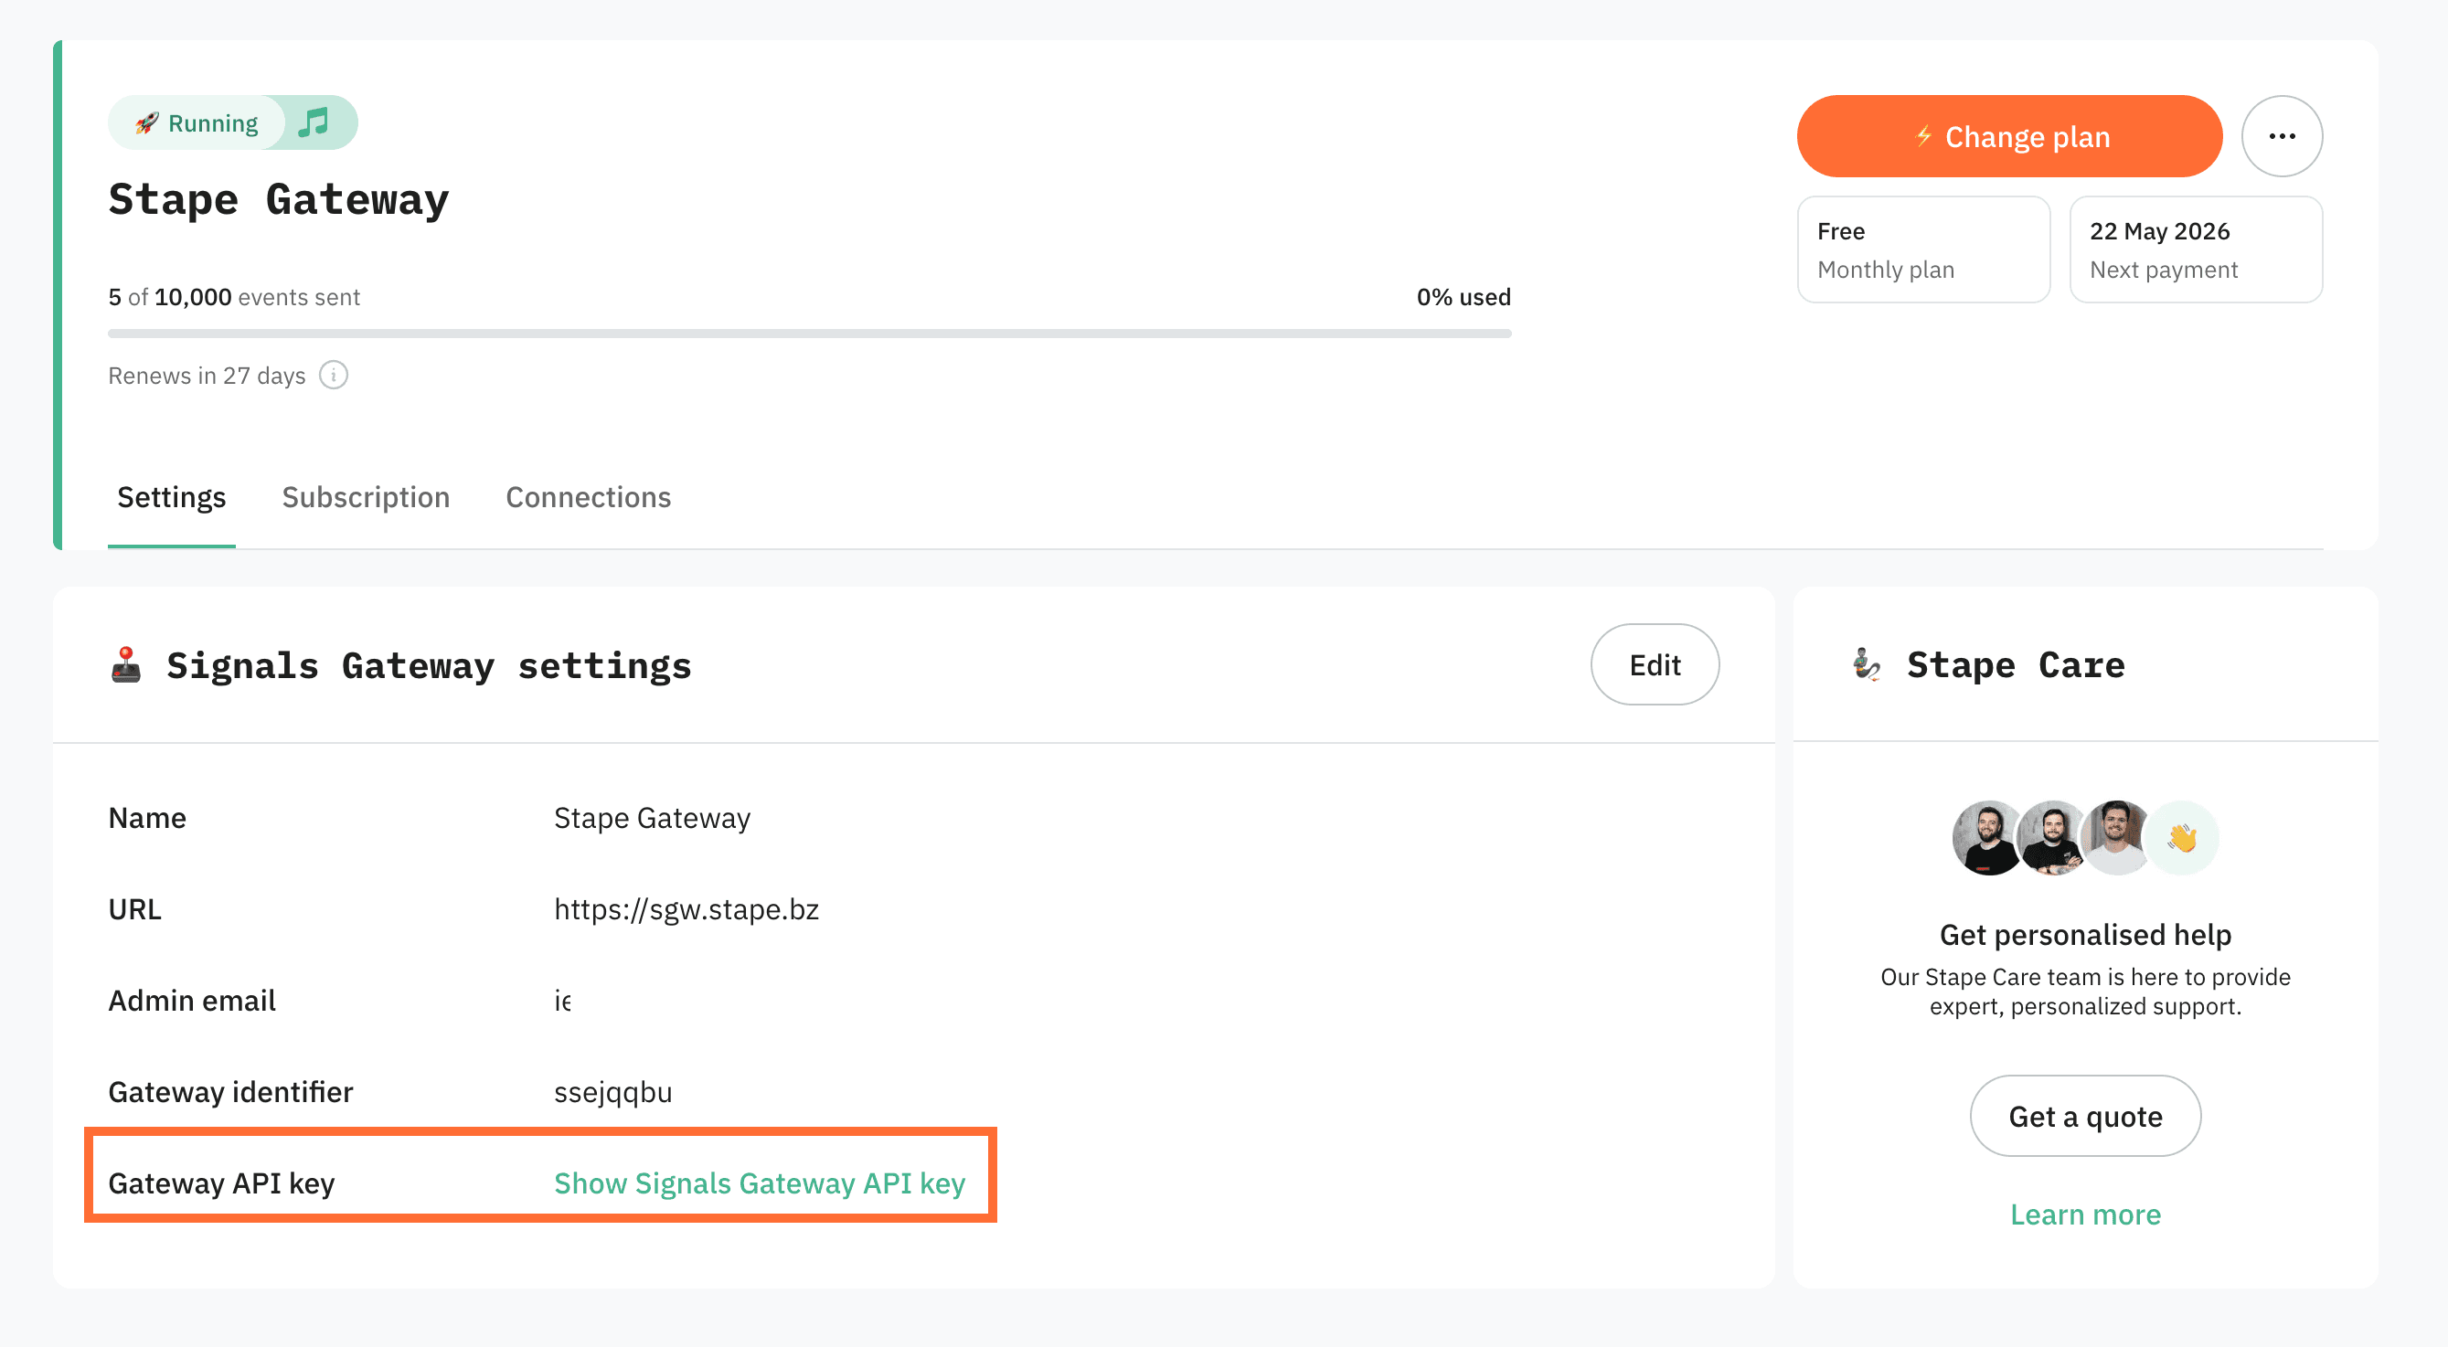Click the Signals Gateway settings heading

tap(429, 665)
